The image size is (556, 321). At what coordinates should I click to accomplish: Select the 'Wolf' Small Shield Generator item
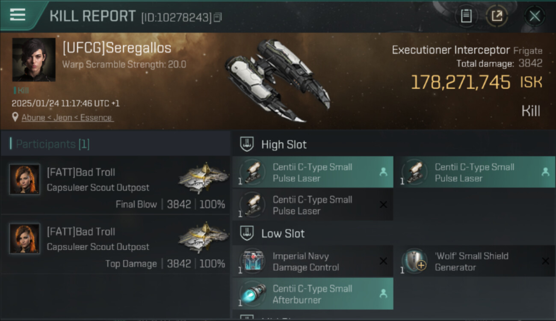471,262
